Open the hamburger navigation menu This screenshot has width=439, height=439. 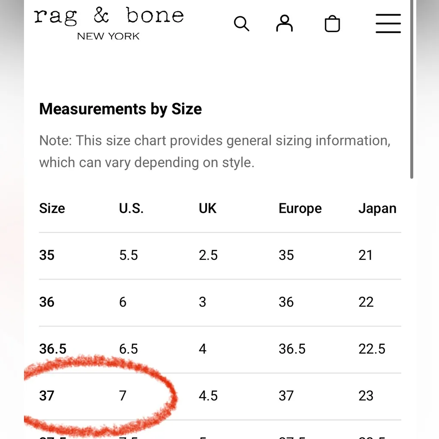coord(388,24)
